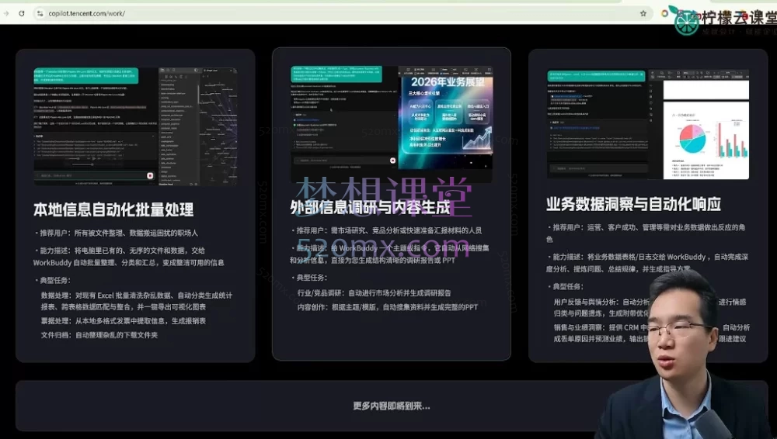Open the preview image of 业务数据洞察与自动化响应 card
This screenshot has width=777, height=439.
(x=648, y=124)
